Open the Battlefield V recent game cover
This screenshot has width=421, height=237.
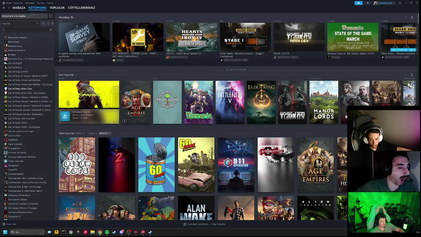pyautogui.click(x=230, y=102)
